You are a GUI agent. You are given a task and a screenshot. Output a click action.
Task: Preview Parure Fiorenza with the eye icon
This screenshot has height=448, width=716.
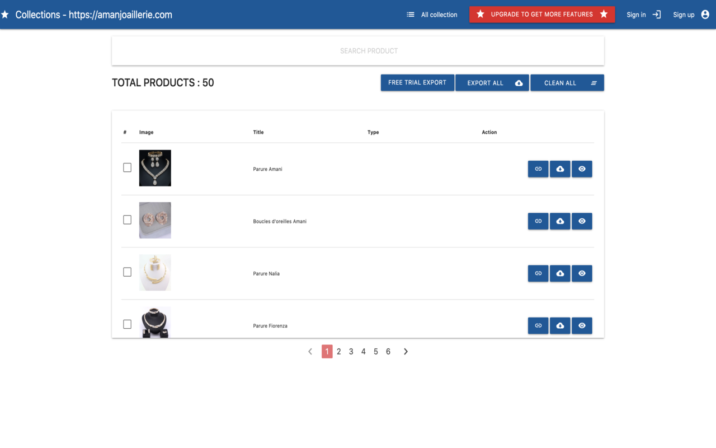[x=582, y=325]
